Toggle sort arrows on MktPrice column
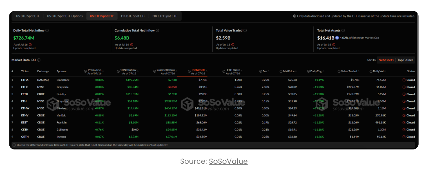The width and height of the screenshot is (432, 170). click(296, 72)
